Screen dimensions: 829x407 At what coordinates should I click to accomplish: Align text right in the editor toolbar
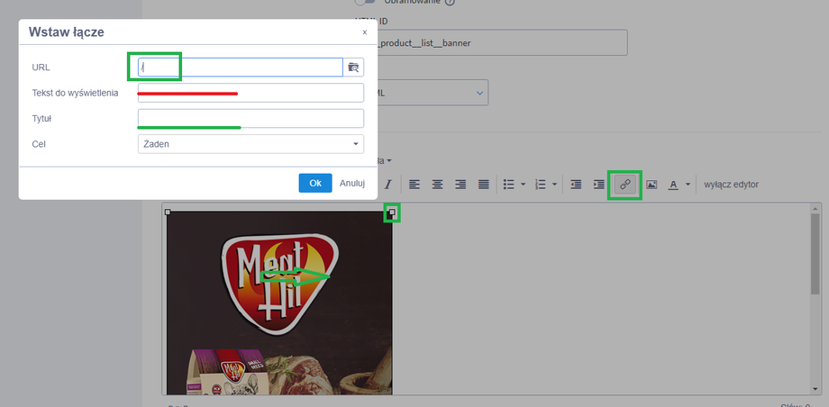click(460, 185)
